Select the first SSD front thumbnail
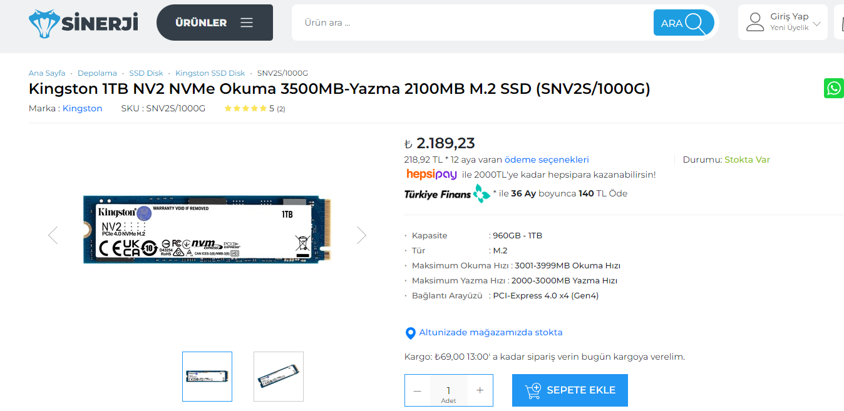The height and width of the screenshot is (411, 844). pos(207,377)
